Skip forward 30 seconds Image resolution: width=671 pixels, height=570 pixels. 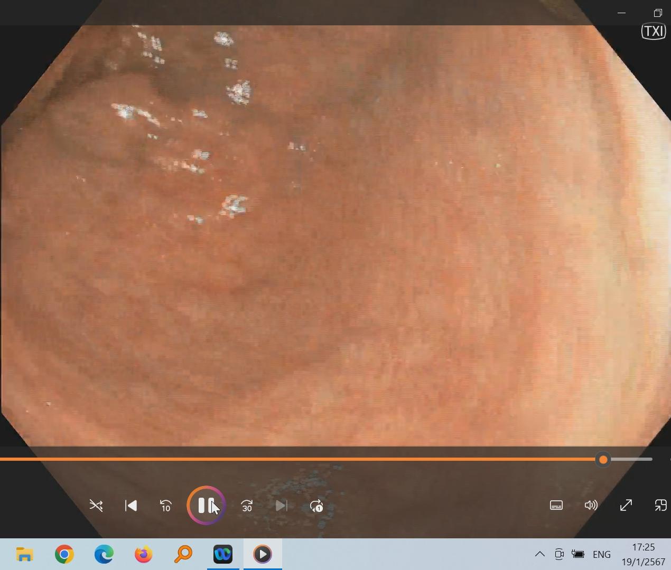pos(247,506)
